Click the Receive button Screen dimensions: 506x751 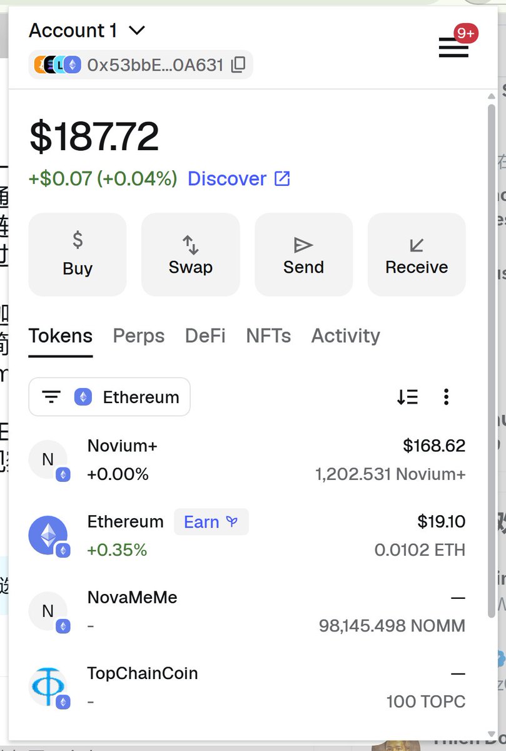tap(417, 255)
